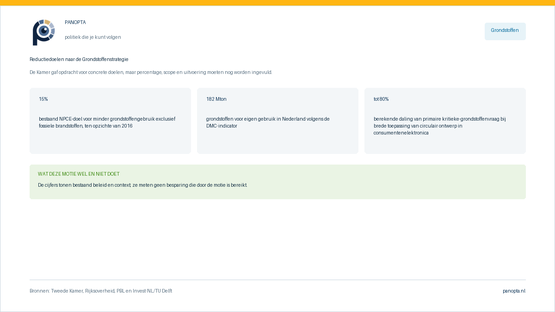Select the Grondstoffen tag button

point(505,31)
